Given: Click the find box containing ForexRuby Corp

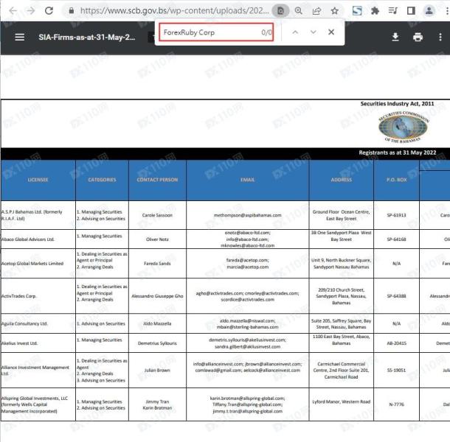Looking at the screenshot, I should pyautogui.click(x=216, y=32).
